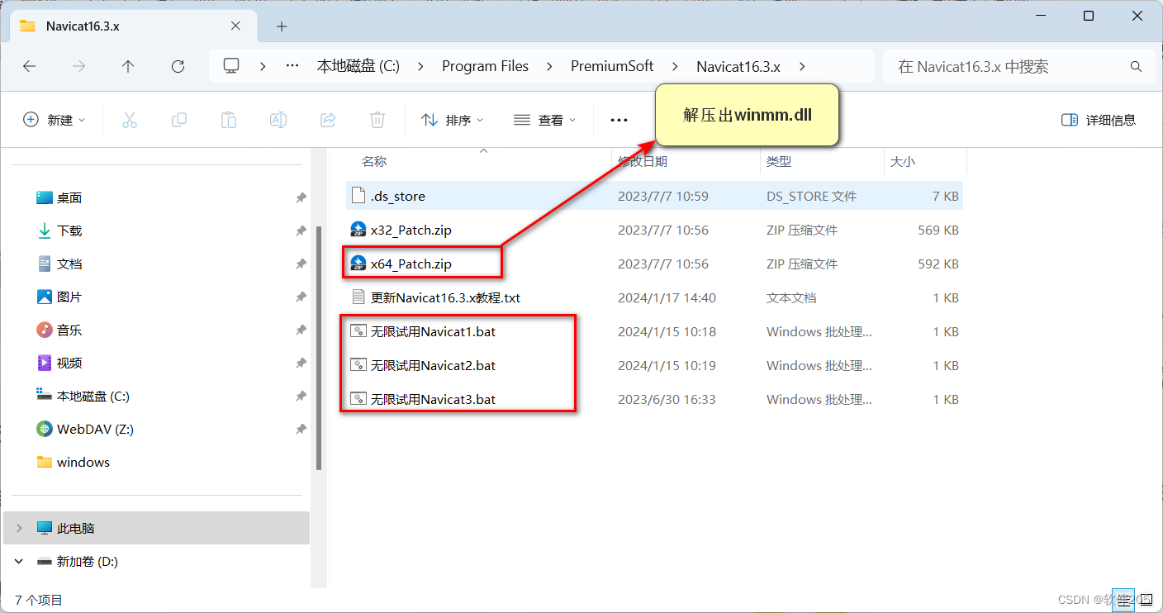This screenshot has height=613, width=1163.
Task: Click the x32_Patch.zip file icon
Action: tap(358, 230)
